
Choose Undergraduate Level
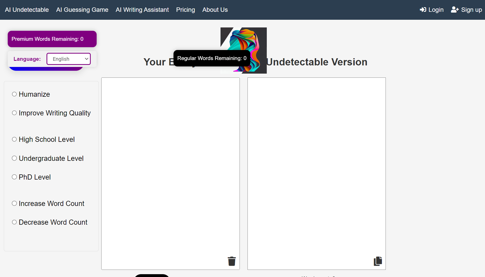[14, 158]
